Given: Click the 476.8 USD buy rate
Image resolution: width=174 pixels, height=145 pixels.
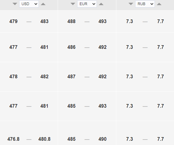Looking at the screenshot, I should coord(13,139).
